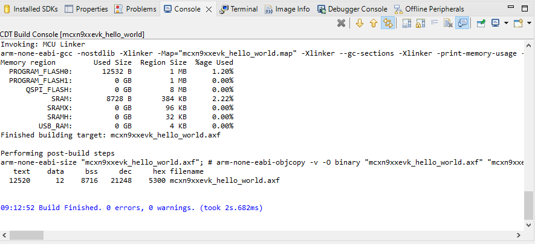This screenshot has height=244, width=535.
Task: Go to previous error with up arrow
Action: 374,23
